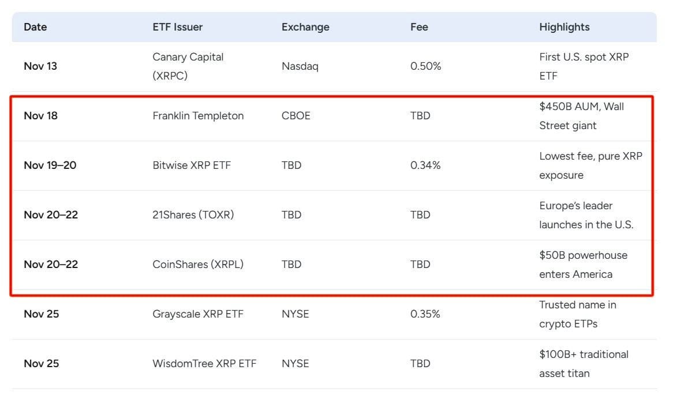The width and height of the screenshot is (673, 400).
Task: Select the Grayscale XRP ETF cell
Action: coord(198,314)
